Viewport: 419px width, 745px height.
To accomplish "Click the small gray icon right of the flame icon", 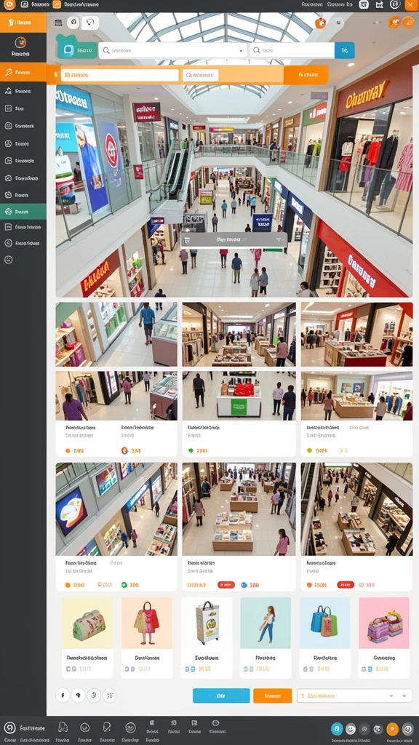I will pyautogui.click(x=338, y=23).
